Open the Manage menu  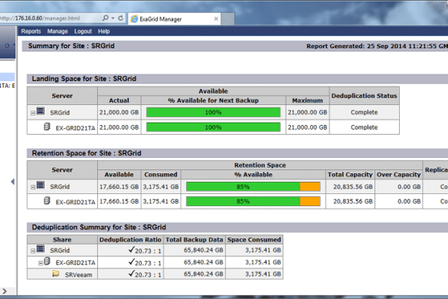57,31
